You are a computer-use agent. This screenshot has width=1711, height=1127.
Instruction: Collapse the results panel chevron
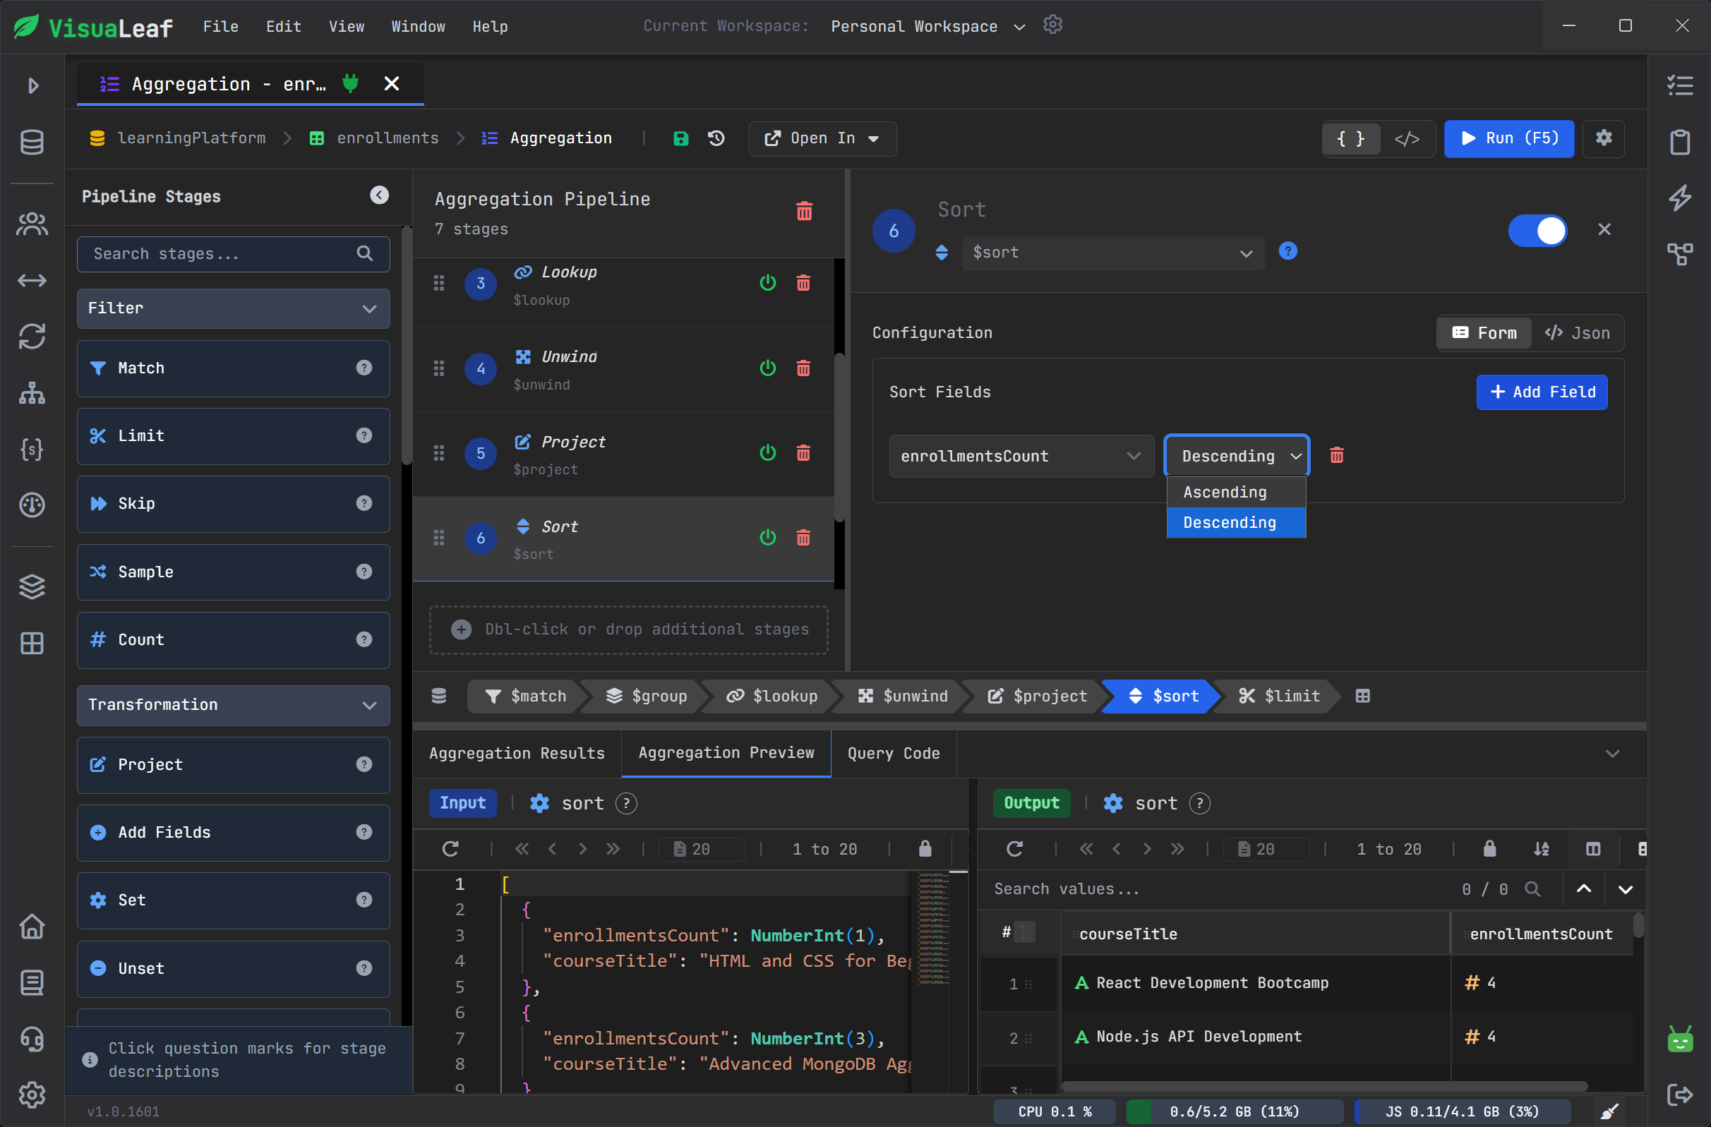[1612, 753]
